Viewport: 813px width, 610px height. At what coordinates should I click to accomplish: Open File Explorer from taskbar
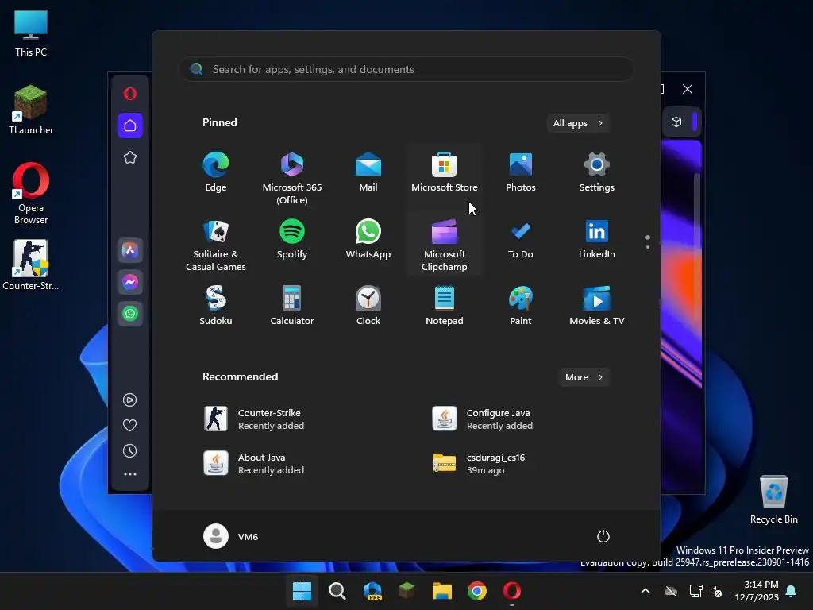[442, 591]
